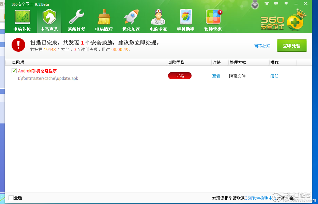Select the 木马查杀 shield icon
This screenshot has height=204, width=318.
coord(49,21)
